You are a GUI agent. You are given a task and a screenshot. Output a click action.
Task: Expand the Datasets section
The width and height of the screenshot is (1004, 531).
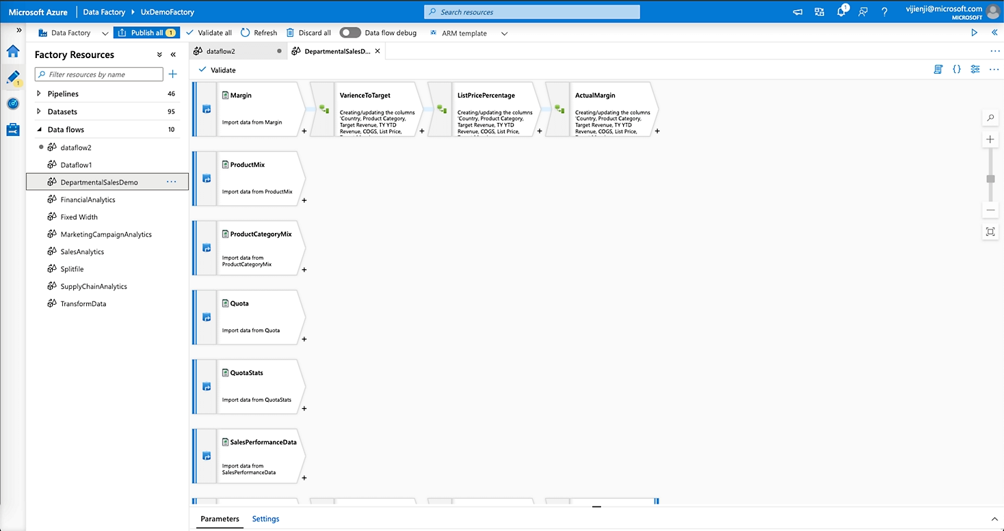point(40,111)
